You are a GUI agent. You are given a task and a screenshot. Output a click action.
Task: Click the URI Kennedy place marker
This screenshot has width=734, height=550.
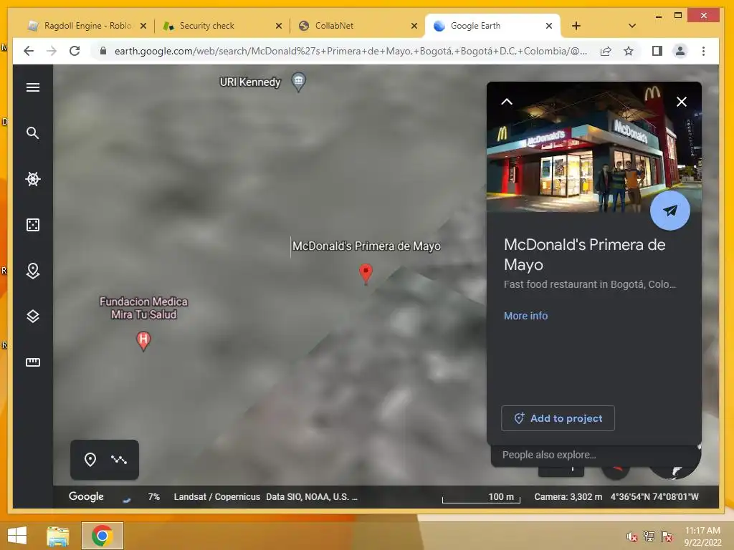(298, 82)
